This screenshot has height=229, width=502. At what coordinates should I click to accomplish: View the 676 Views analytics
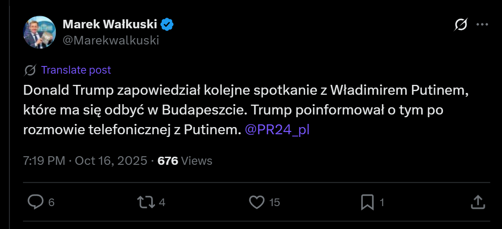coord(185,161)
